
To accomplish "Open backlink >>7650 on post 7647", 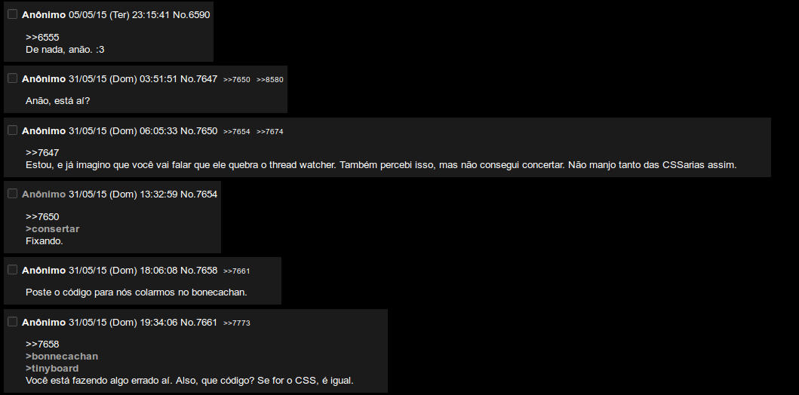I will tap(236, 79).
